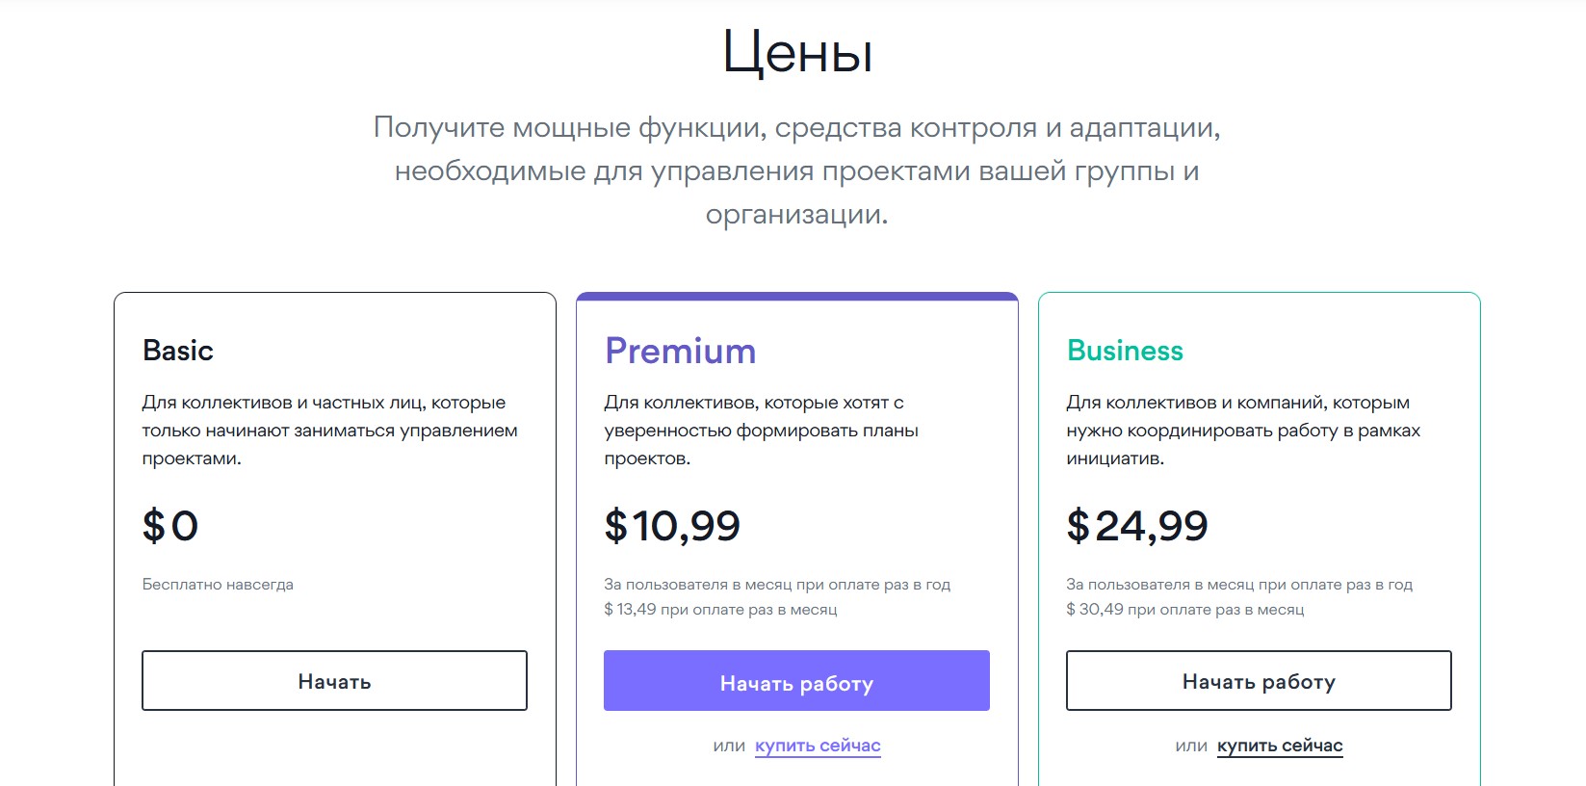This screenshot has width=1586, height=786.
Task: Click the purple top bar of Premium card
Action: click(x=796, y=297)
